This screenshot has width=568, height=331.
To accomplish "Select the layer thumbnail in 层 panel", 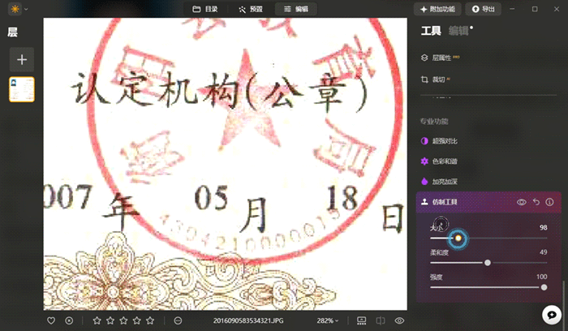I will click(x=22, y=89).
